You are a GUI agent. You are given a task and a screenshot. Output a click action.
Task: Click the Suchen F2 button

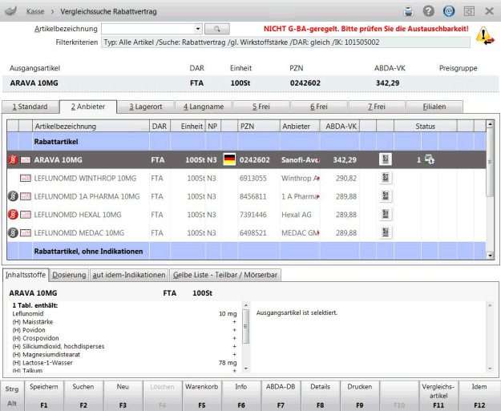click(83, 396)
